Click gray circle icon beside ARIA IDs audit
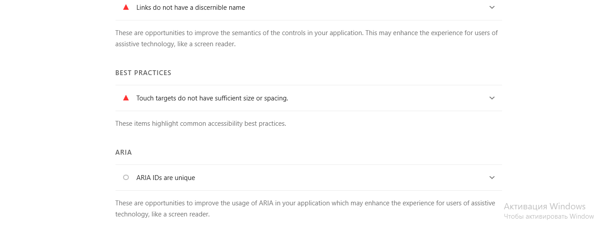This screenshot has height=232, width=594. click(x=126, y=177)
